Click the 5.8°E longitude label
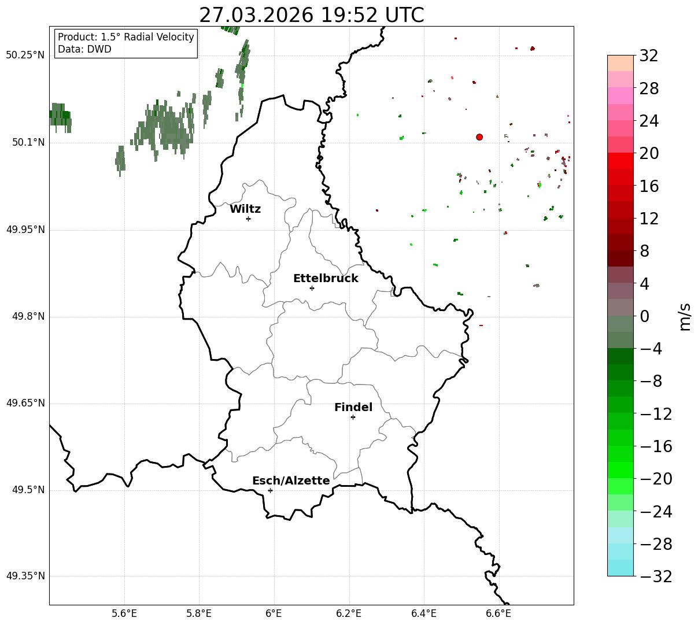This screenshot has height=625, width=698. 200,614
